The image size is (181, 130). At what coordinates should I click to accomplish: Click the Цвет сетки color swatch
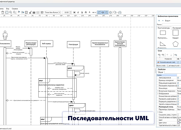[178, 123]
